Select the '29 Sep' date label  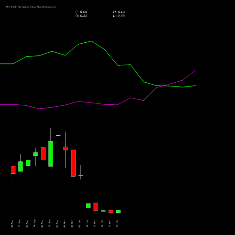pyautogui.click(x=57, y=224)
